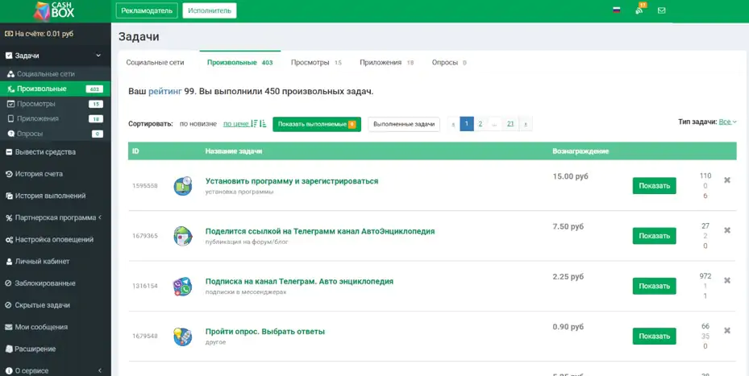Hide the task Поделится ссылкой with X

[x=727, y=230]
